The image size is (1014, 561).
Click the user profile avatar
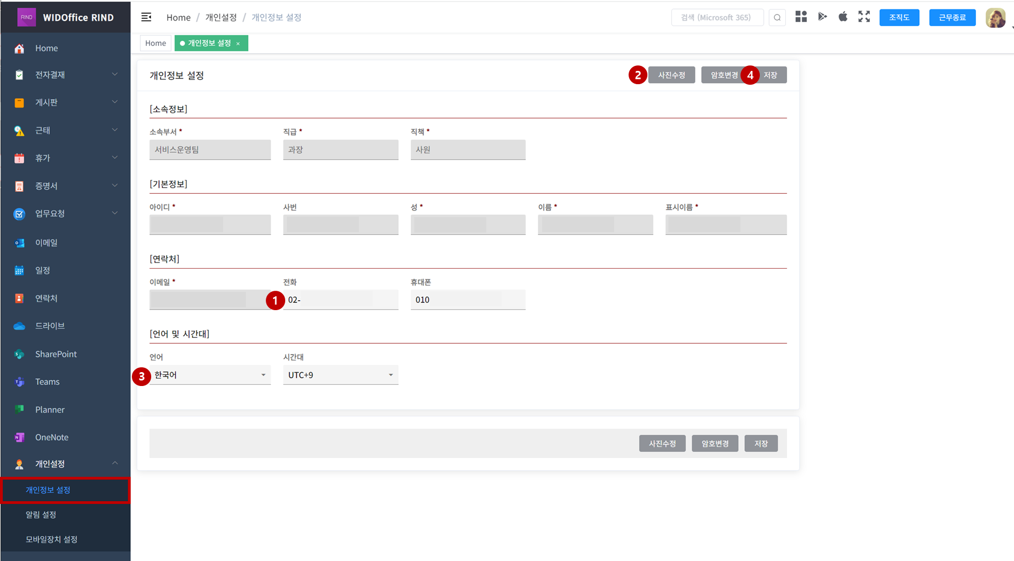995,18
